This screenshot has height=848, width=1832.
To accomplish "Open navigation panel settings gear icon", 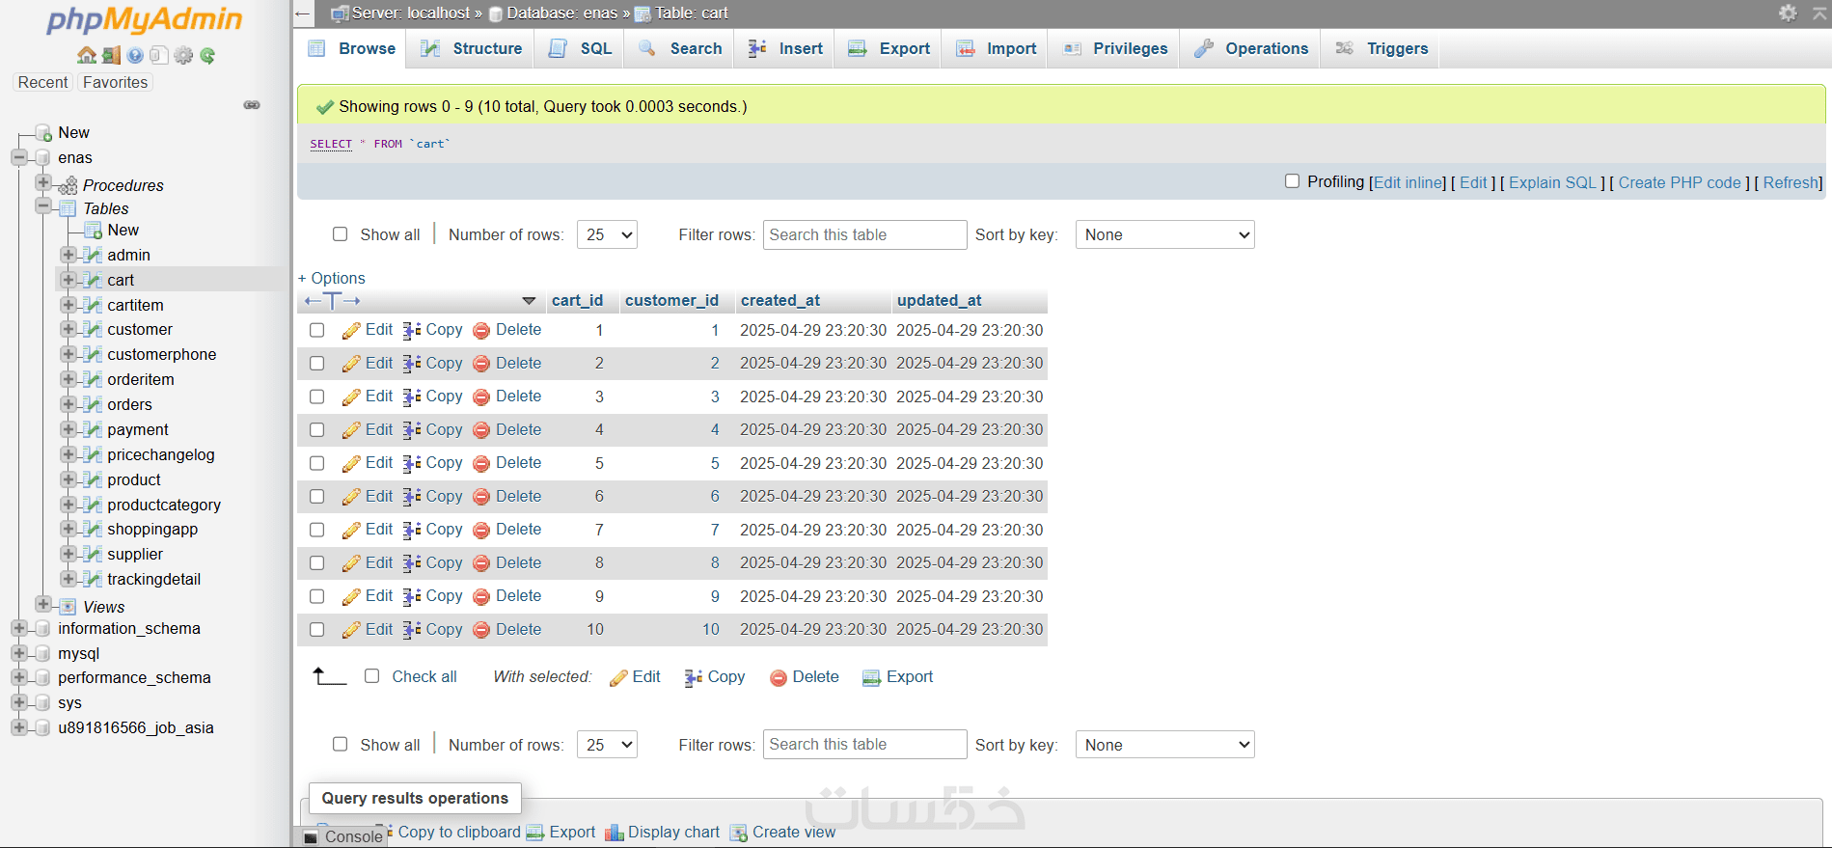I will point(183,55).
